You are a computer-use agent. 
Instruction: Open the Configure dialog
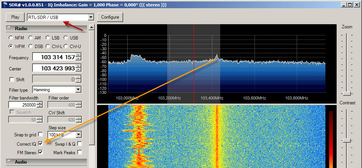tap(110, 17)
